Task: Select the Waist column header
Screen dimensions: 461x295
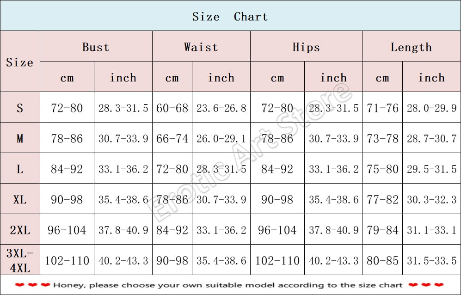Action: pos(201,47)
